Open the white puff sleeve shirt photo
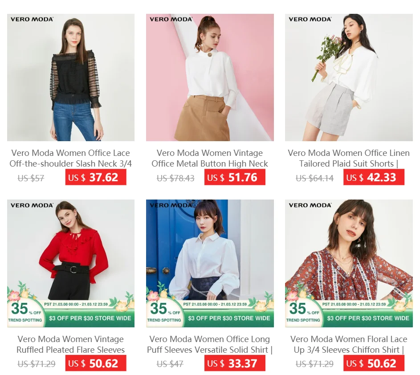This screenshot has height=375, width=420. click(x=210, y=263)
